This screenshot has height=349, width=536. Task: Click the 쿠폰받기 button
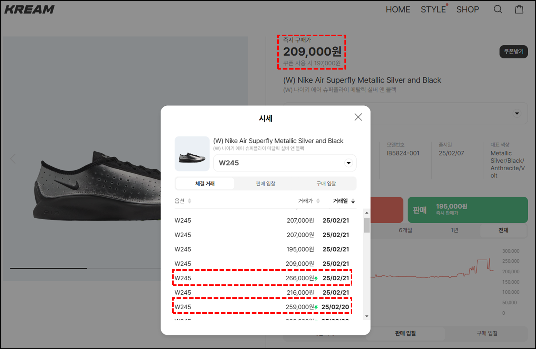(514, 52)
